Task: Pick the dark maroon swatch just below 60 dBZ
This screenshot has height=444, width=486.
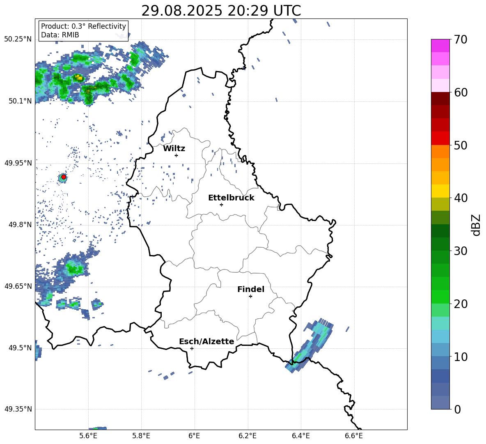Action: 440,99
